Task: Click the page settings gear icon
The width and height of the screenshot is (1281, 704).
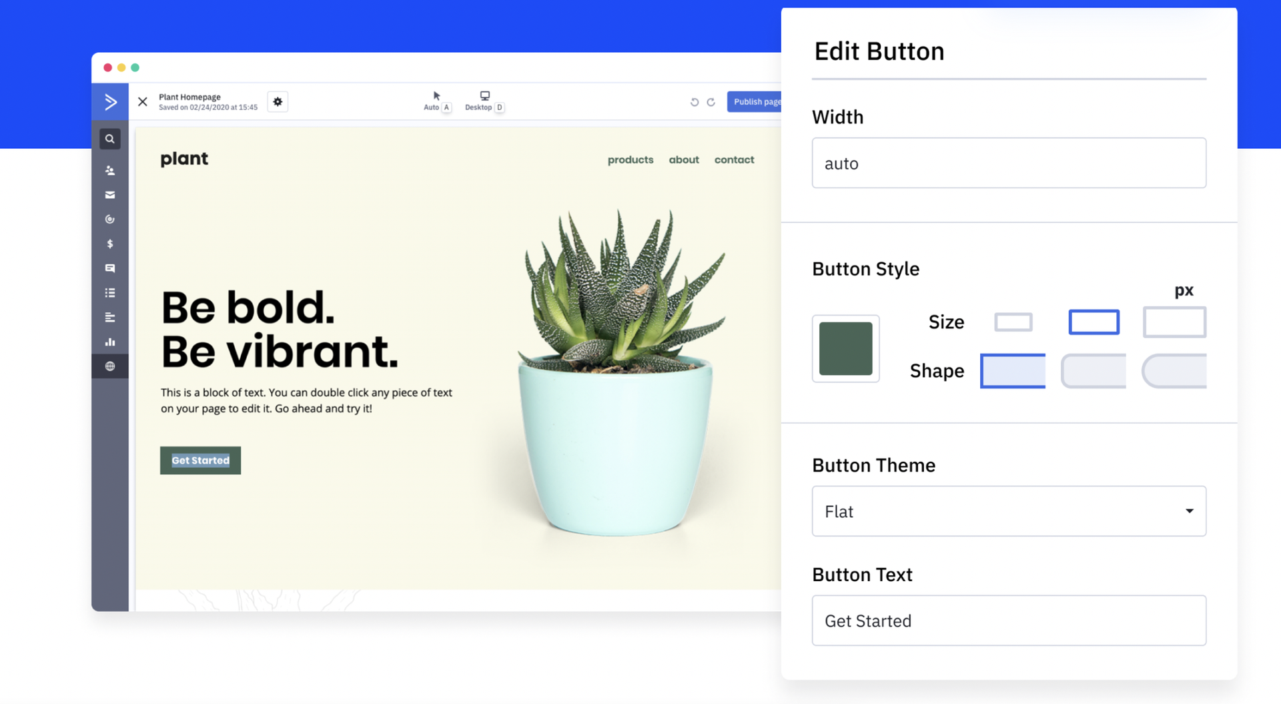Action: pyautogui.click(x=278, y=101)
